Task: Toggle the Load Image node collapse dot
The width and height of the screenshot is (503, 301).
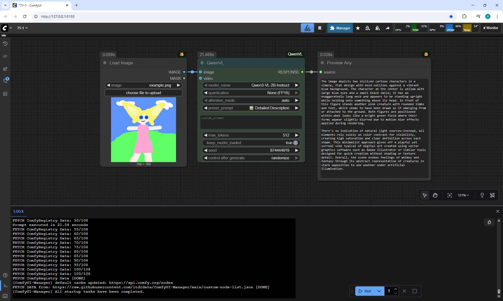Action: (x=105, y=63)
